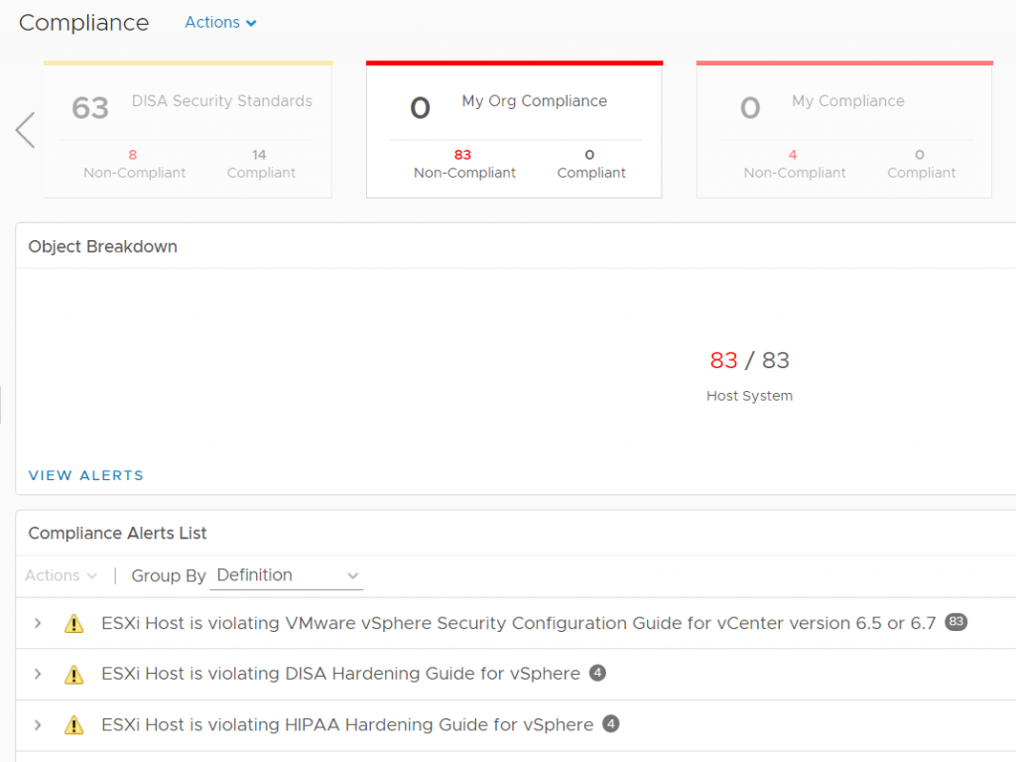Click warning icon of DISA Hardening Guide alert

[x=73, y=675]
